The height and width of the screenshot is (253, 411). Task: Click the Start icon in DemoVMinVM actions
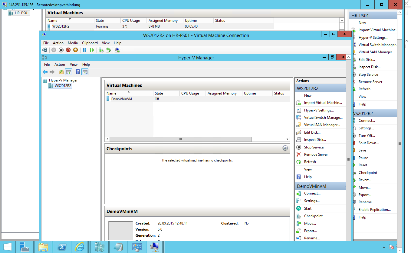[x=299, y=208]
